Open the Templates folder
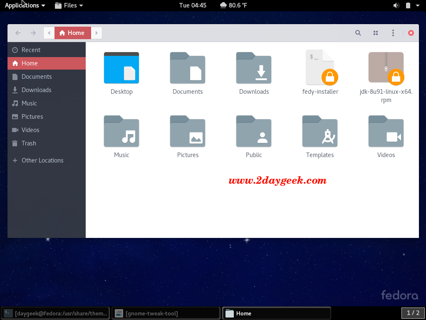 [320, 131]
